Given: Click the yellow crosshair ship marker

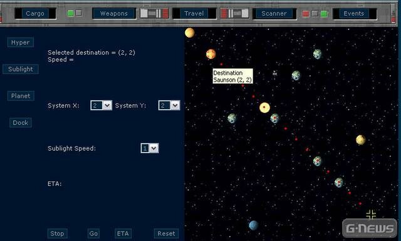Looking at the screenshot, I should coord(371,215).
